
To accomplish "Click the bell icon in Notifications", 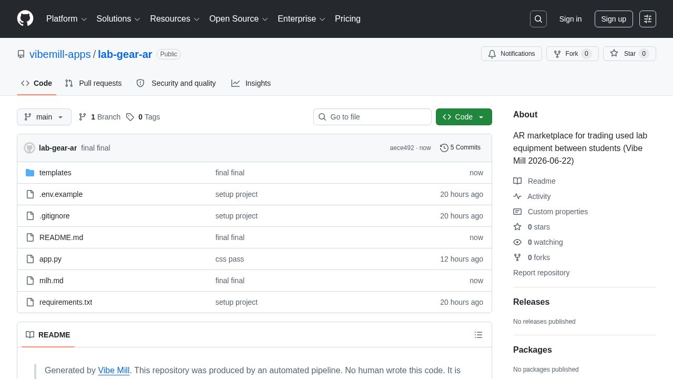I will coord(492,54).
